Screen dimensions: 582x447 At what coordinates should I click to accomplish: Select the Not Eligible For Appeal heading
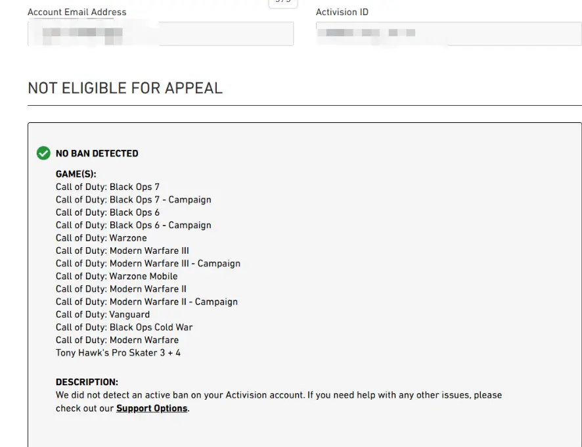click(x=125, y=89)
